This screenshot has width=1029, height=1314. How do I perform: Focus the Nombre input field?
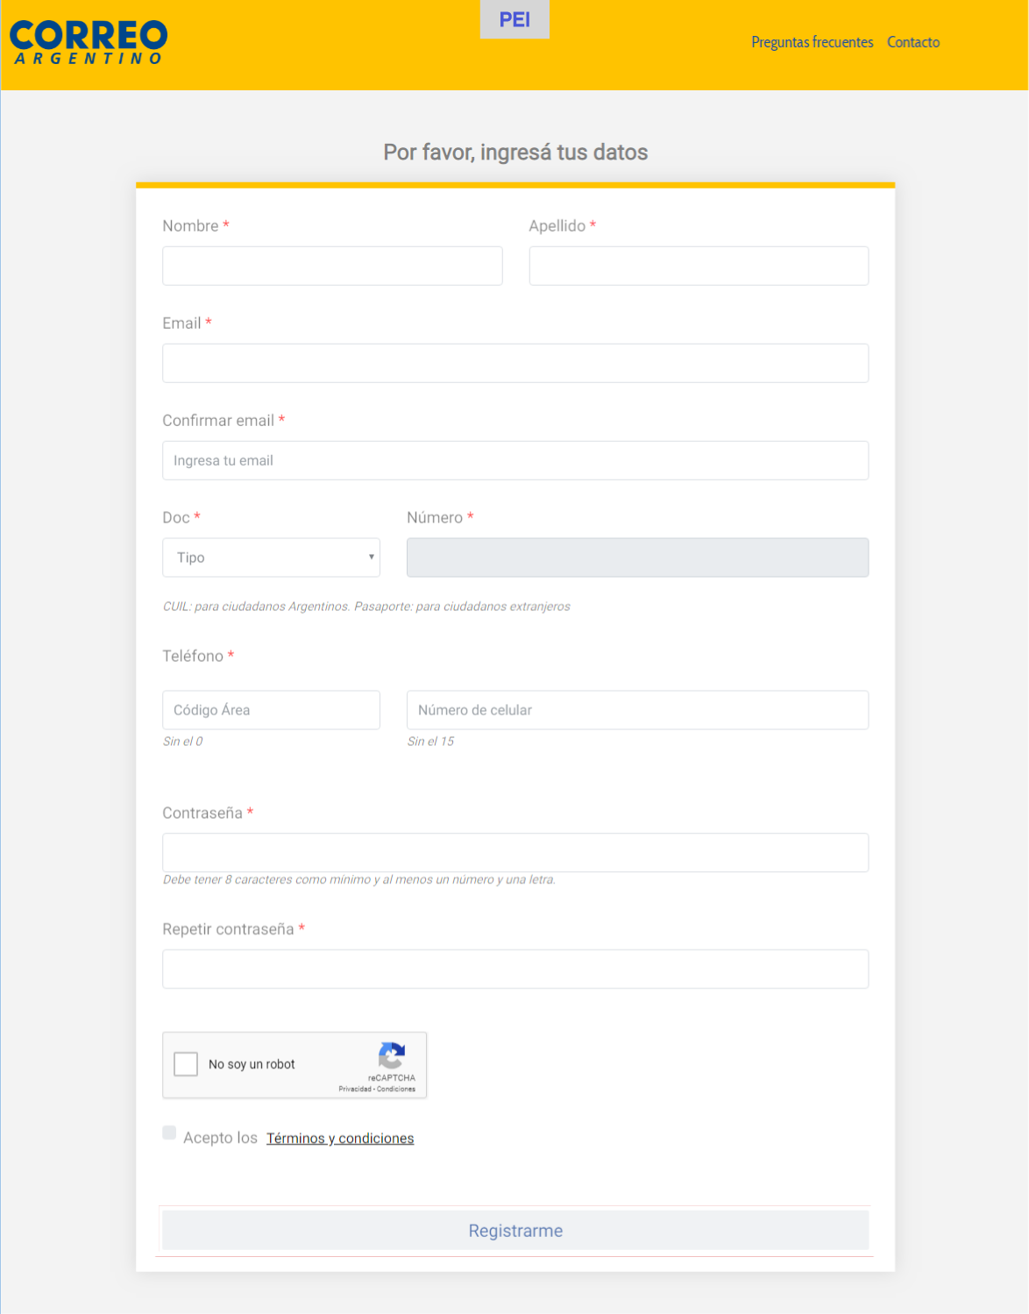[332, 266]
